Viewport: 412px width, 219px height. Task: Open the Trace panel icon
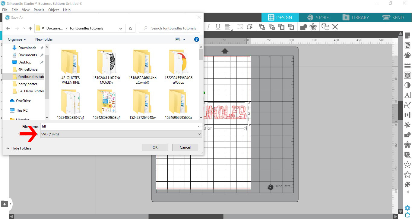pyautogui.click(x=407, y=155)
